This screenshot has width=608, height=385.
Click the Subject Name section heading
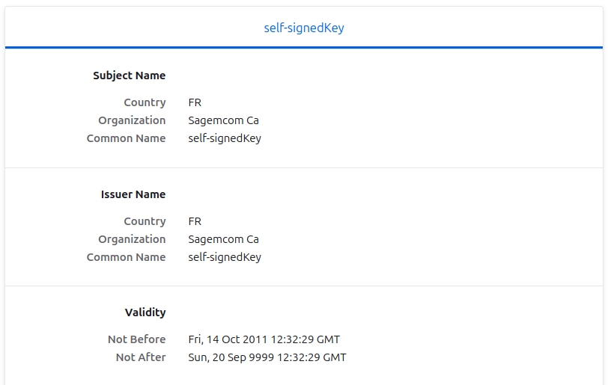click(130, 76)
